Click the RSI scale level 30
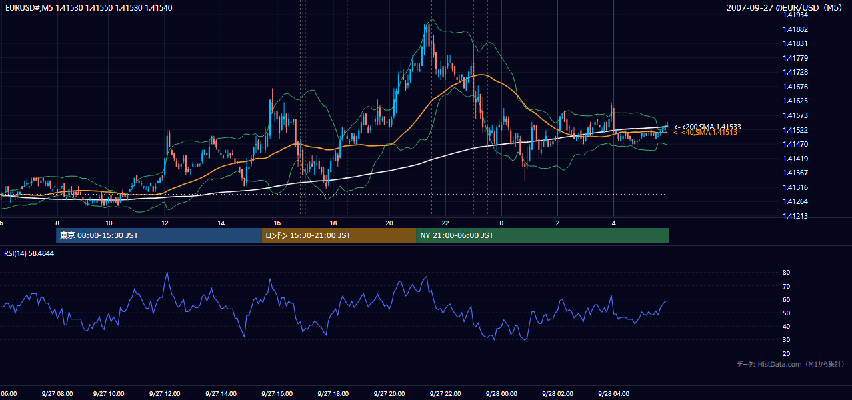Screen dimensions: 852x400 point(787,340)
